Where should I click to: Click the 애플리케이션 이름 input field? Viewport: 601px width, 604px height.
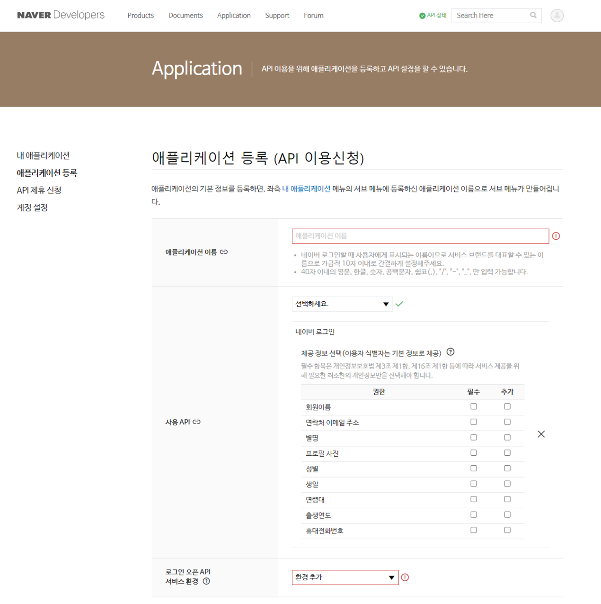pyautogui.click(x=420, y=236)
